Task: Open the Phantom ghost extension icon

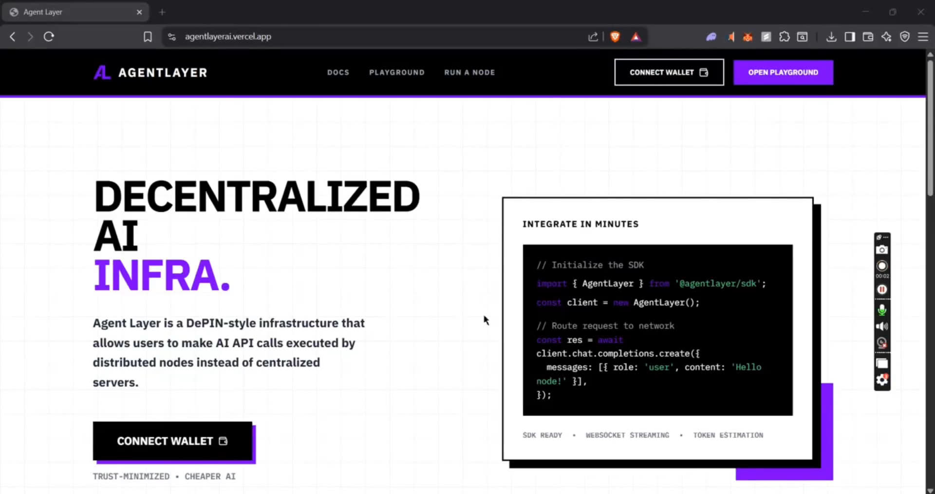Action: pyautogui.click(x=711, y=37)
